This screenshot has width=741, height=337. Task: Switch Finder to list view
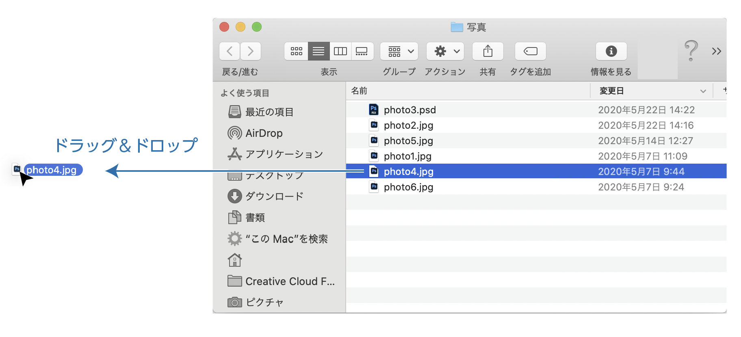coord(318,51)
